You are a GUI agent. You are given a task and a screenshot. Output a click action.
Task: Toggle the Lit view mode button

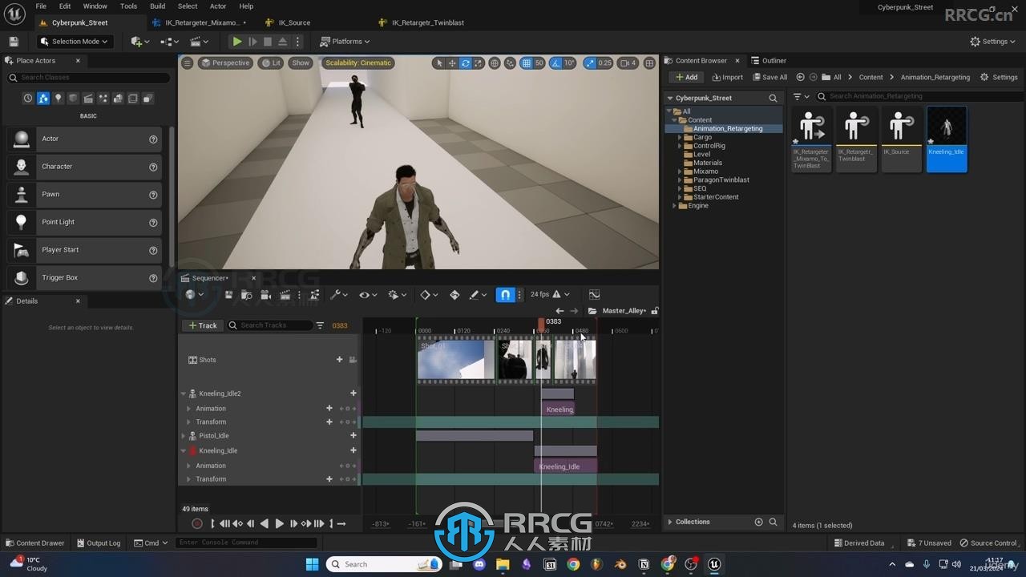(271, 63)
